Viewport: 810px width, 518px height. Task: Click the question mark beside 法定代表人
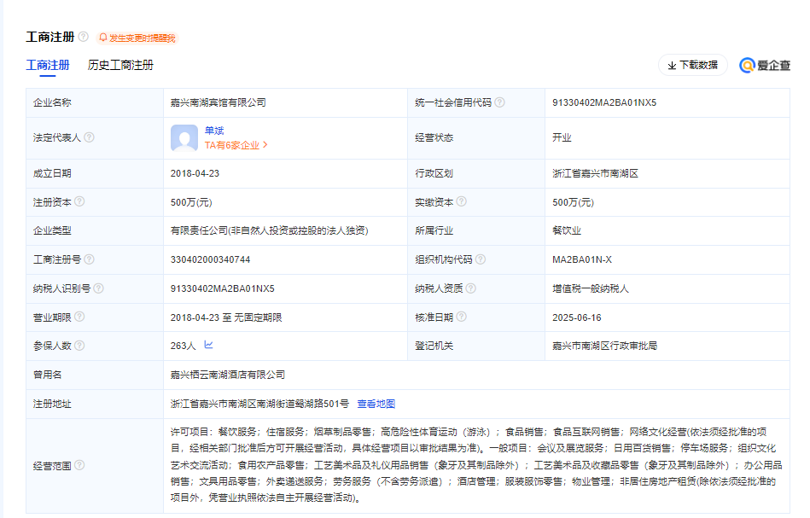coord(89,137)
